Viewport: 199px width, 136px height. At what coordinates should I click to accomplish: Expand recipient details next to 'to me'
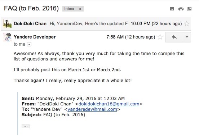click(x=29, y=44)
